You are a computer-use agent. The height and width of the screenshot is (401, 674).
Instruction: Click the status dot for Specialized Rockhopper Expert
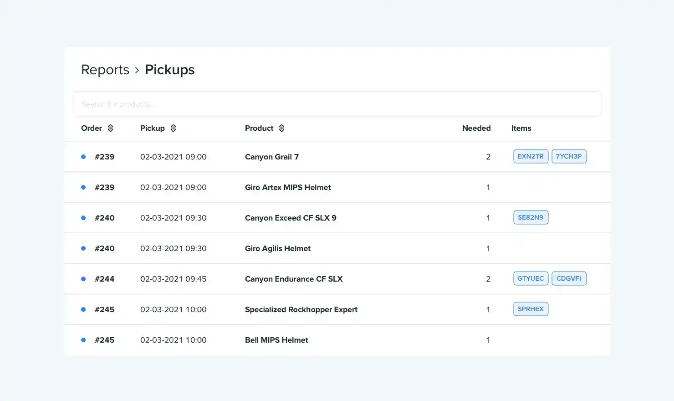click(83, 309)
